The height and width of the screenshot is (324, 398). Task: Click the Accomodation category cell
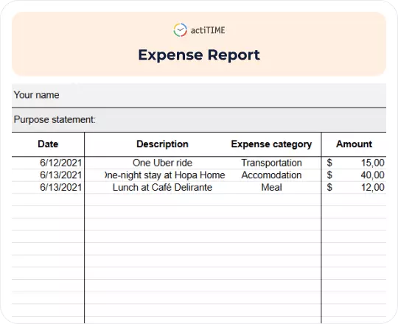pos(271,175)
